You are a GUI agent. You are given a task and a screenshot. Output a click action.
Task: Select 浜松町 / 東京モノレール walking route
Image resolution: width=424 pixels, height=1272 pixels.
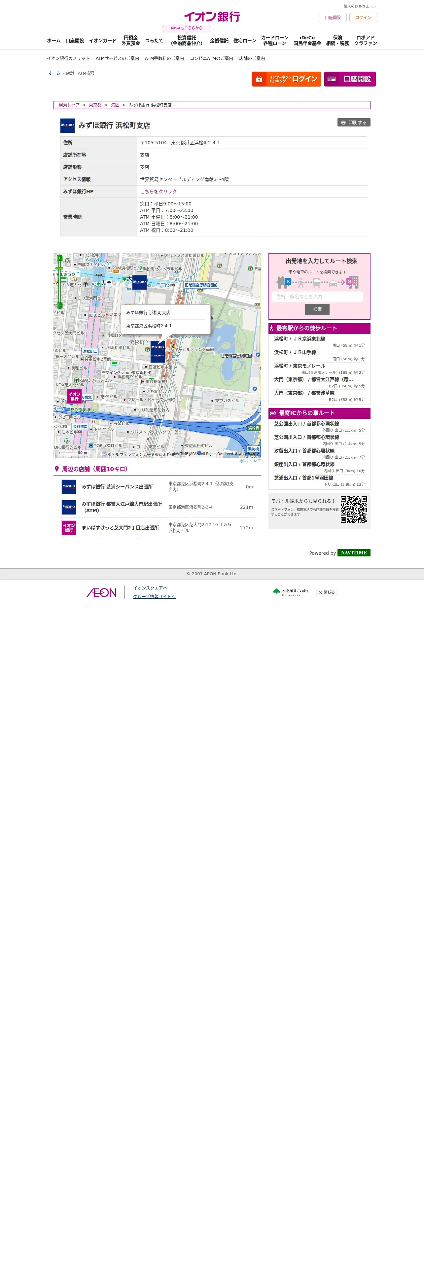[319, 369]
